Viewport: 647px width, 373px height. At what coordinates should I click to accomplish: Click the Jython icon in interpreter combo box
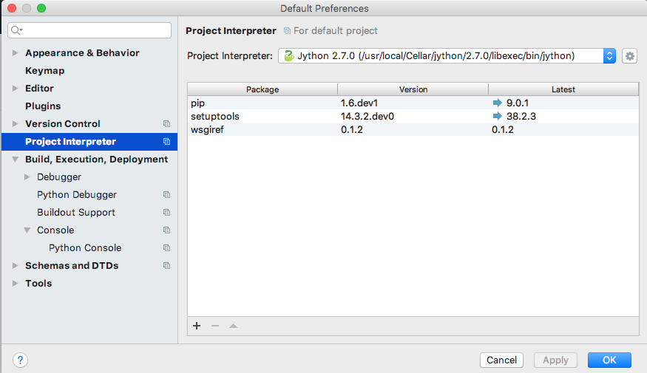click(x=289, y=55)
